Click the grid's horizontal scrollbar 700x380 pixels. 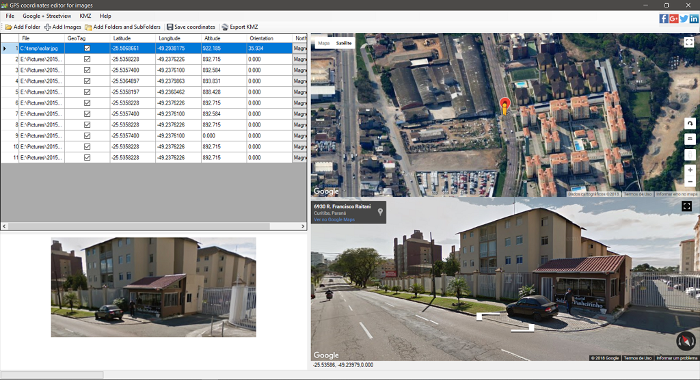pos(137,226)
